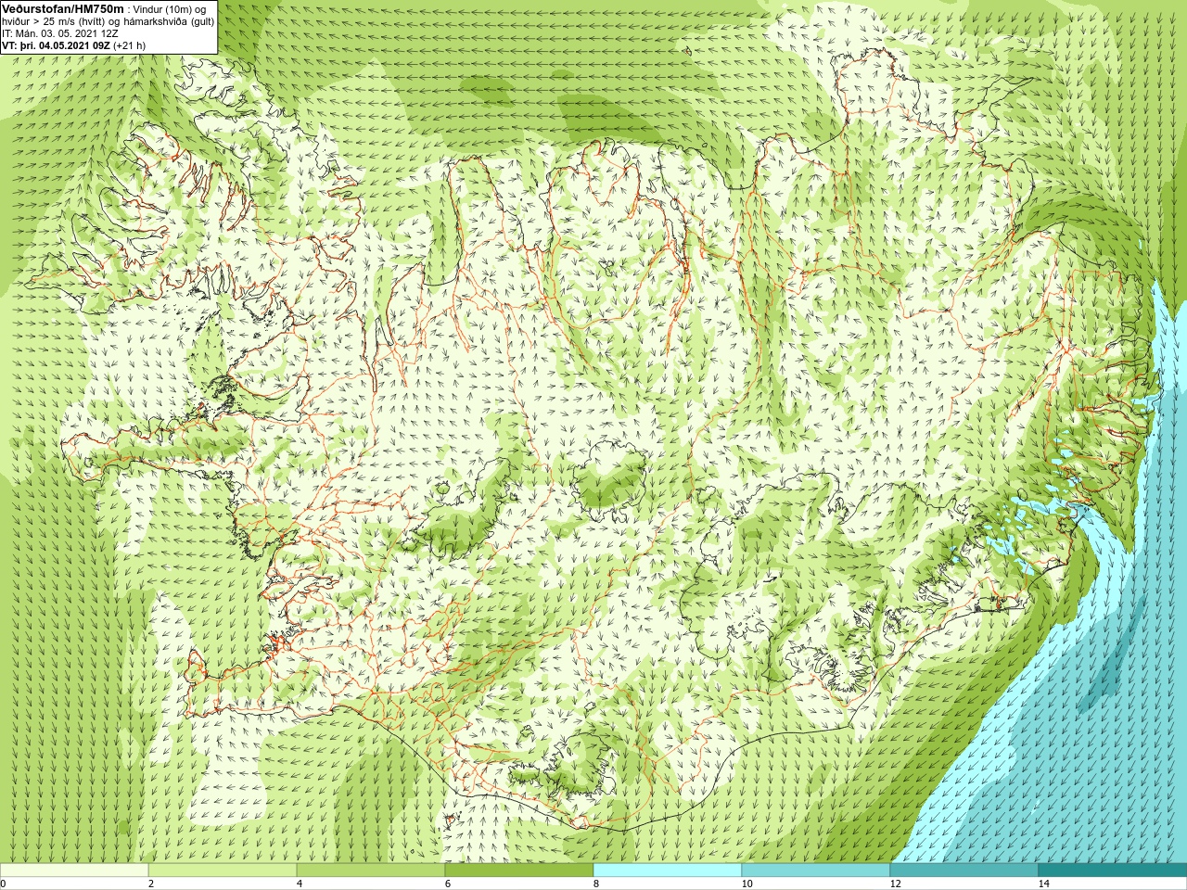
Task: Select the pale yellow 0–2 legend swatch
Action: point(74,871)
